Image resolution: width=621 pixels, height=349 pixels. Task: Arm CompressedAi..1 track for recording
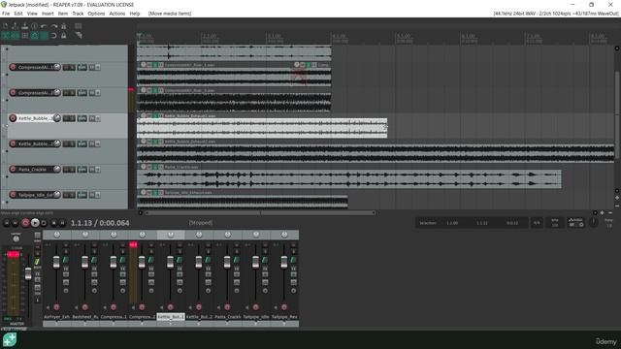[x=13, y=67]
